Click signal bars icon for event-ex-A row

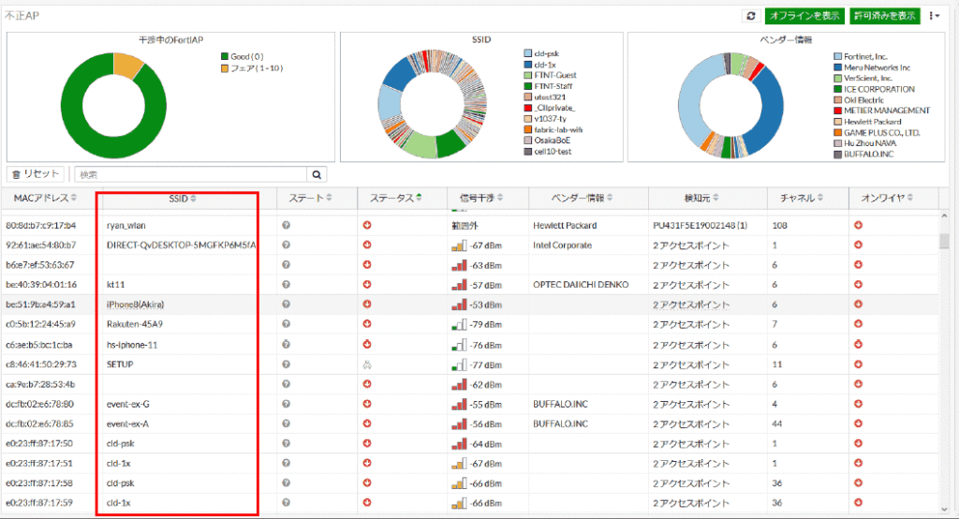pyautogui.click(x=459, y=424)
